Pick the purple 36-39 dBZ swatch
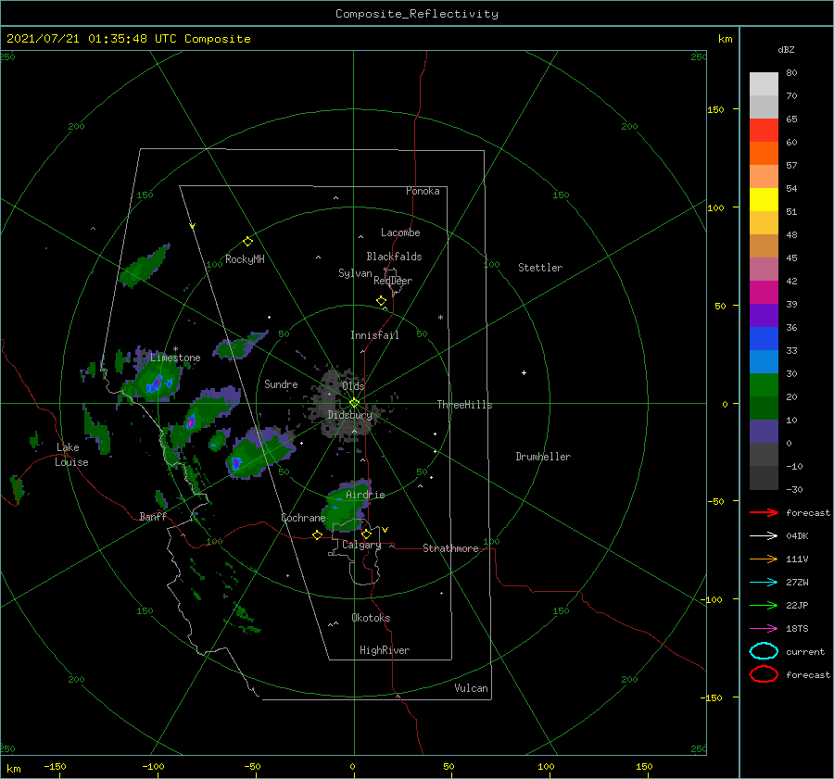The height and width of the screenshot is (779, 834). (764, 316)
